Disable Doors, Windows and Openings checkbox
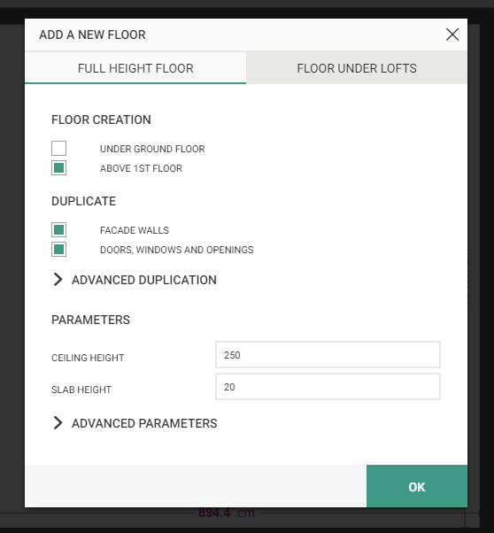The height and width of the screenshot is (533, 494). (x=58, y=250)
